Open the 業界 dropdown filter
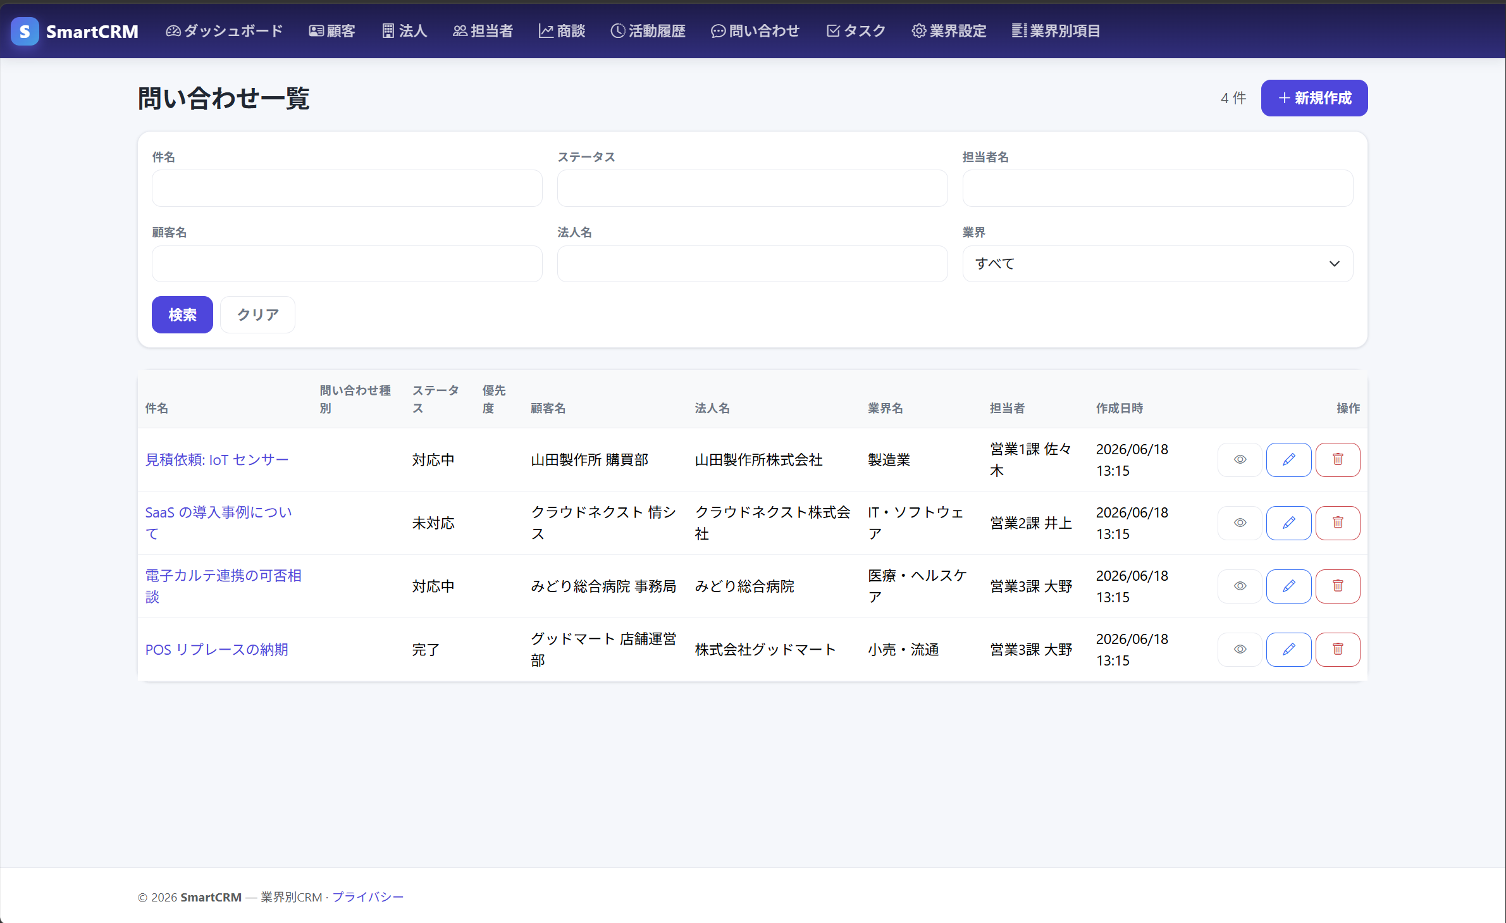 coord(1157,264)
